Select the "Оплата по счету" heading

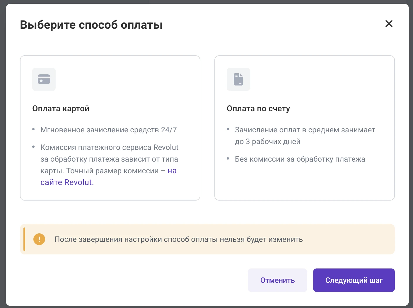258,109
